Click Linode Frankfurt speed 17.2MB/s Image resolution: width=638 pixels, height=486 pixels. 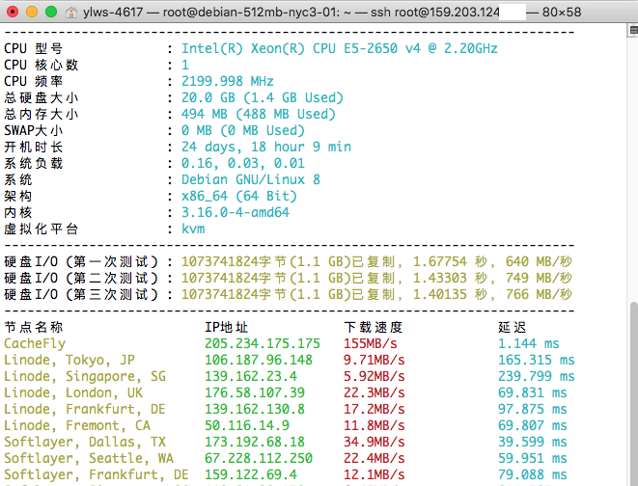[374, 409]
